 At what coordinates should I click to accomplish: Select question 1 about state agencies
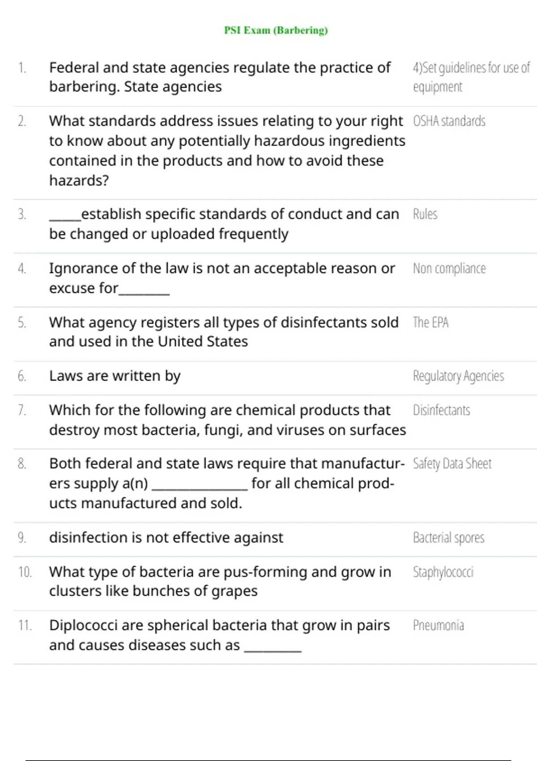tap(220, 77)
